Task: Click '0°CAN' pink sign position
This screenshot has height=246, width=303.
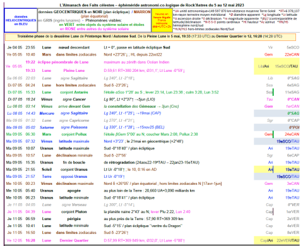Action: 294,100
